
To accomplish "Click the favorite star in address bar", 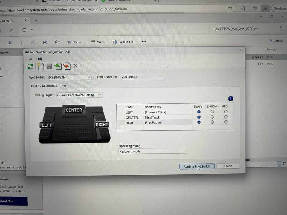I will tap(230, 8).
